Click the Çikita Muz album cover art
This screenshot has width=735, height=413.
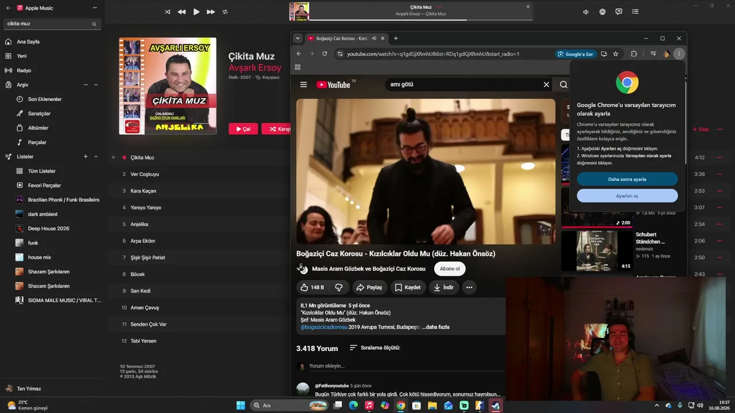(x=168, y=86)
